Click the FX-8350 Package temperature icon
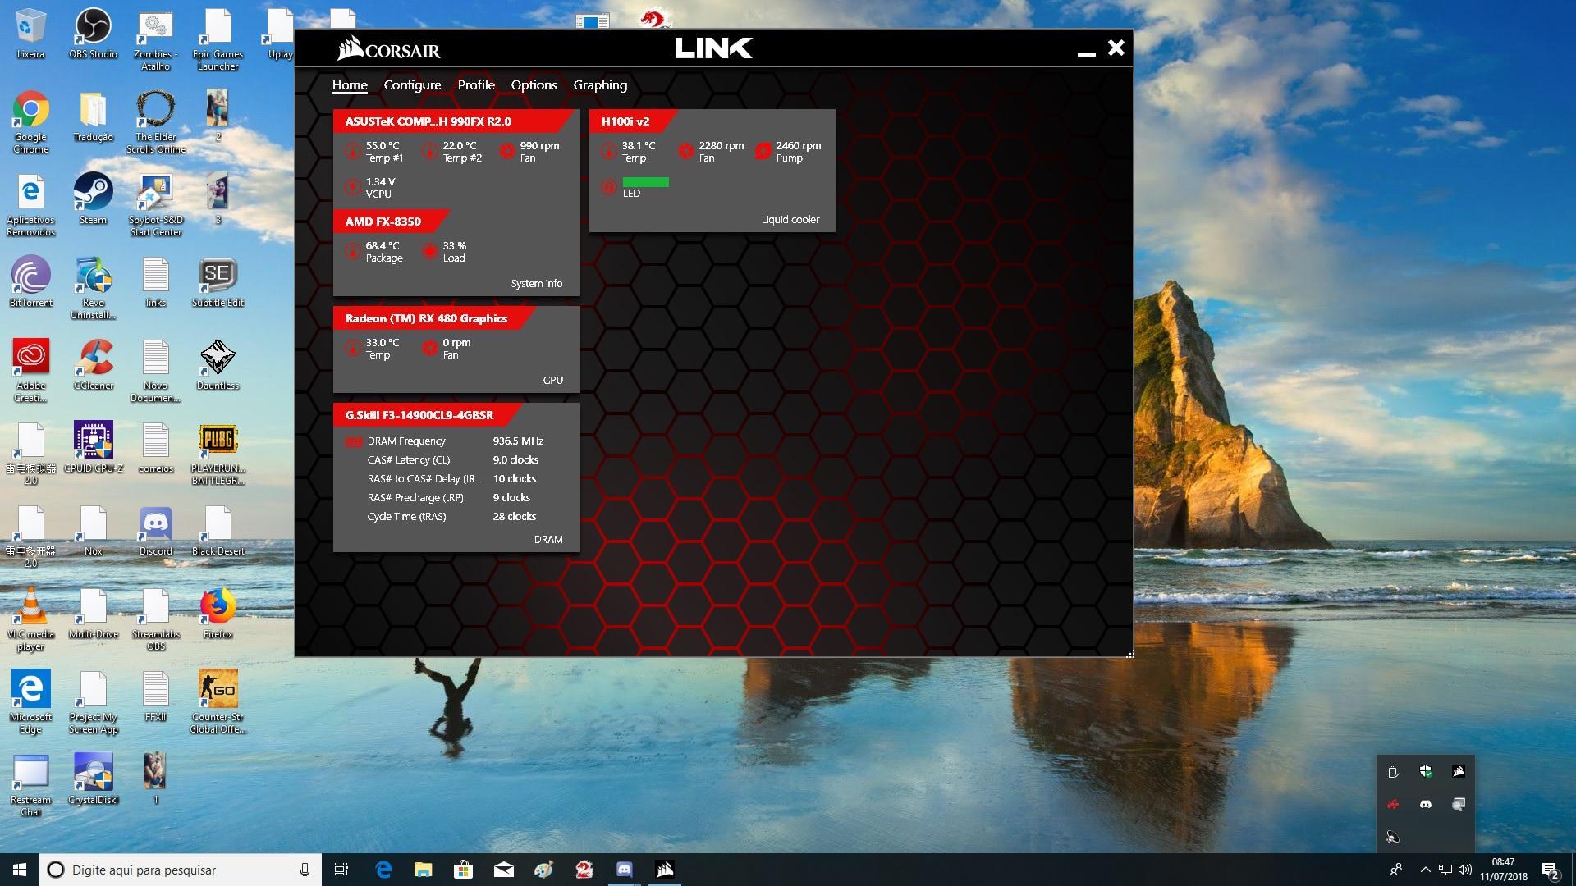The width and height of the screenshot is (1576, 886). (x=353, y=252)
